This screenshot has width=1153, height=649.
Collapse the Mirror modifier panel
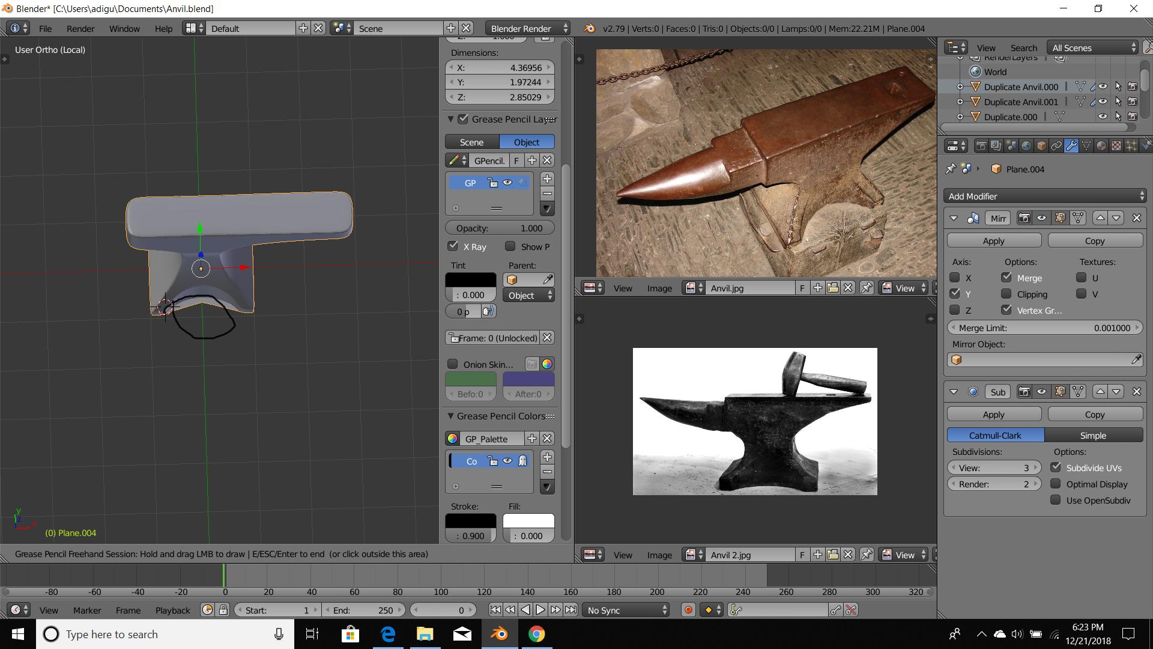click(x=954, y=218)
